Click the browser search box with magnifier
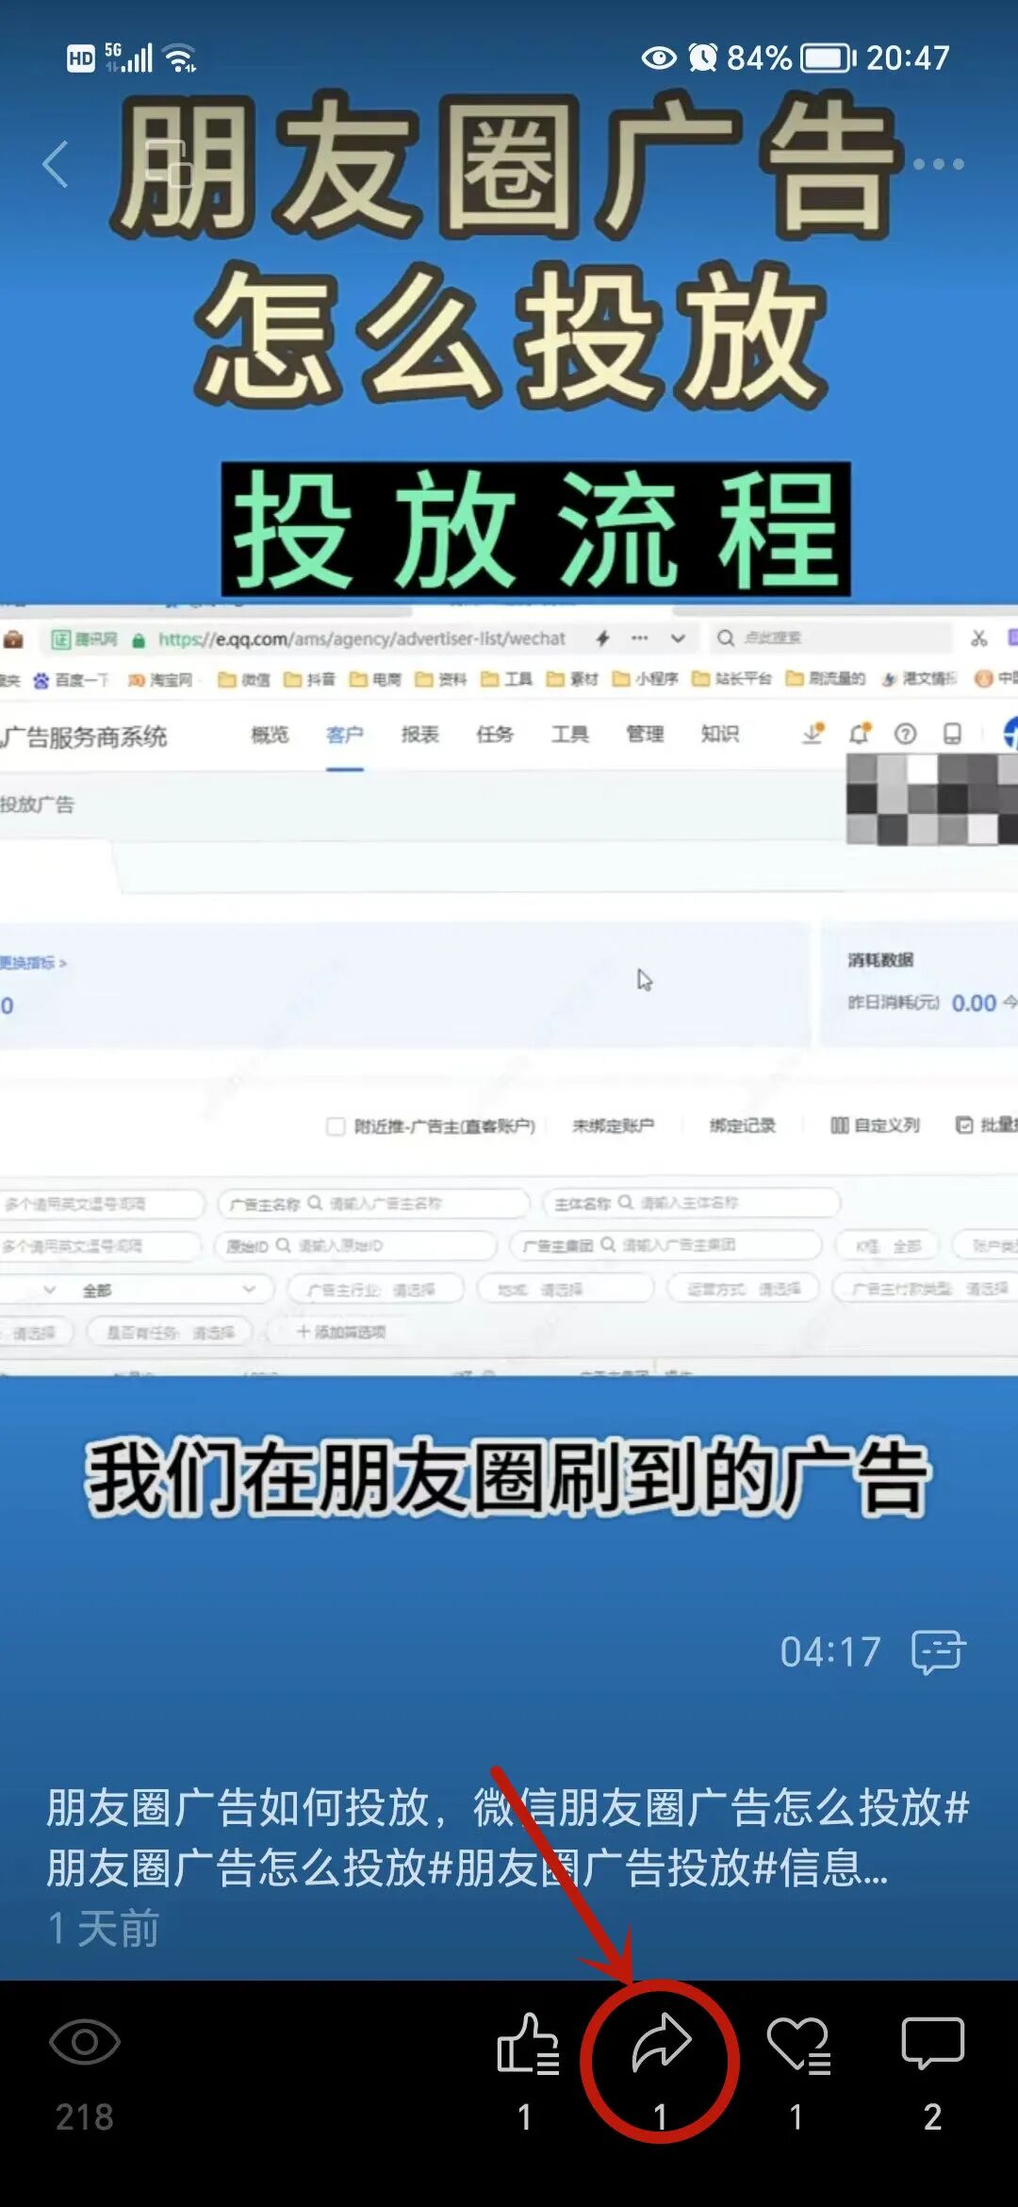1018x2207 pixels. click(x=829, y=639)
